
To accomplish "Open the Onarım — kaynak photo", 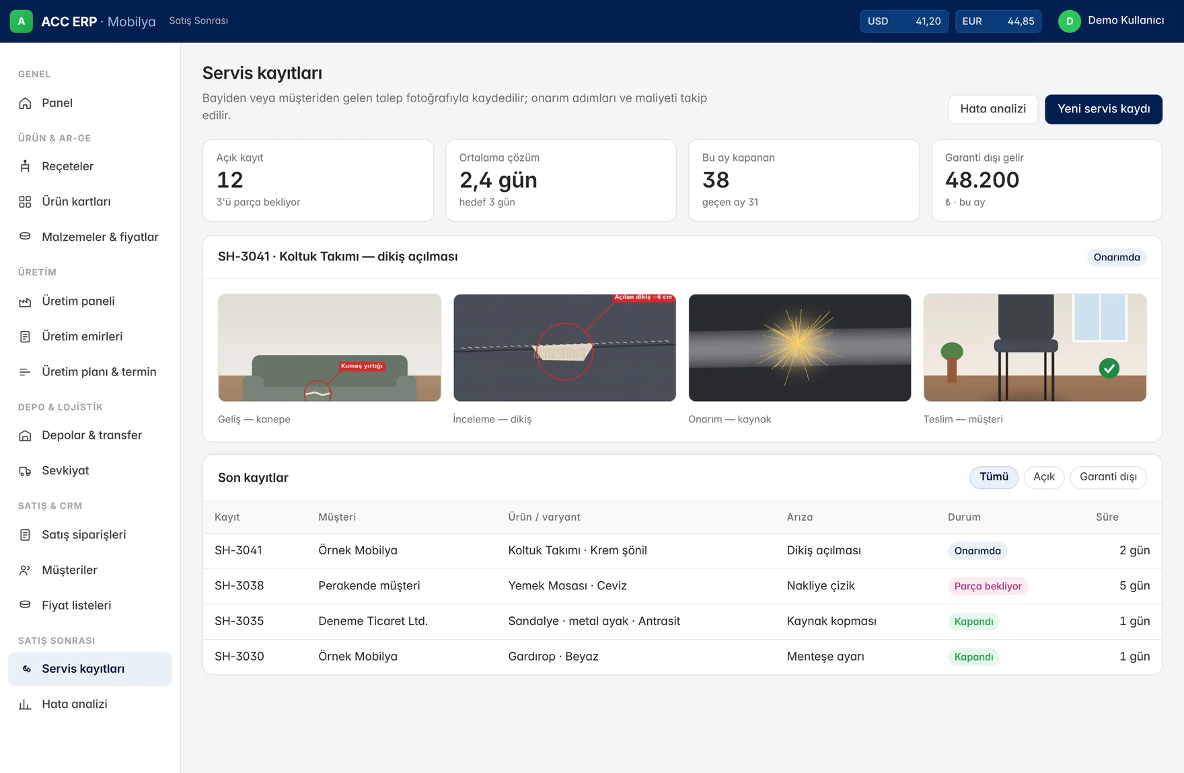I will point(800,348).
